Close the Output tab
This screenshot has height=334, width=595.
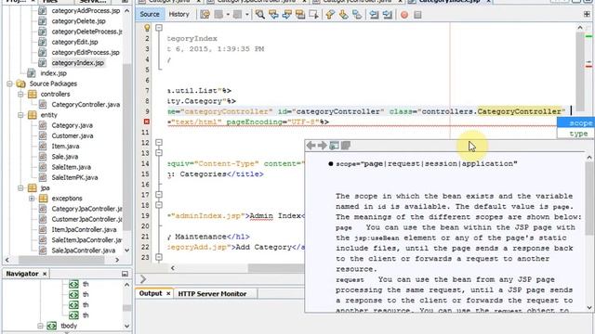coord(168,293)
